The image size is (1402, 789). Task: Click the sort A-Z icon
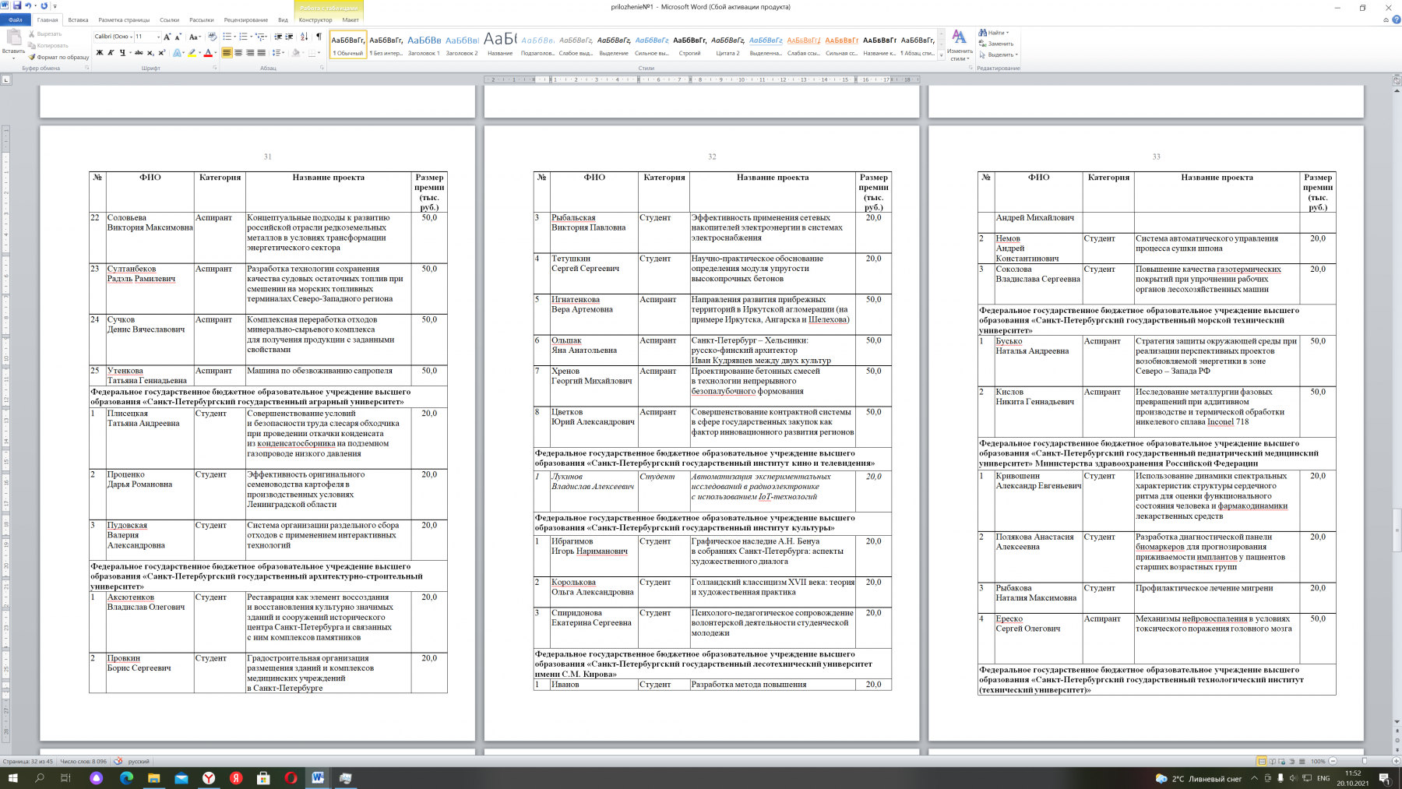click(304, 37)
